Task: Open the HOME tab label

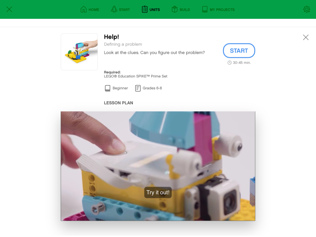Action: coord(94,10)
